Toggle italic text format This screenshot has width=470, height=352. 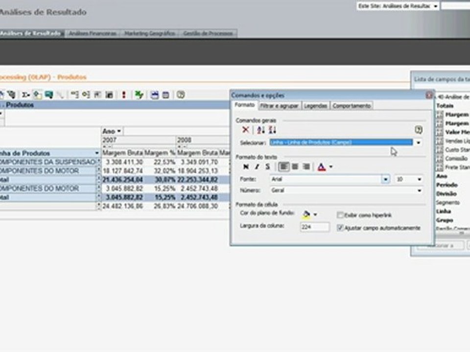click(x=257, y=167)
